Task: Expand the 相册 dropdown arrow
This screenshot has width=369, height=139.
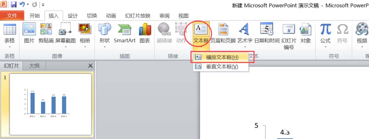Action: point(85,47)
